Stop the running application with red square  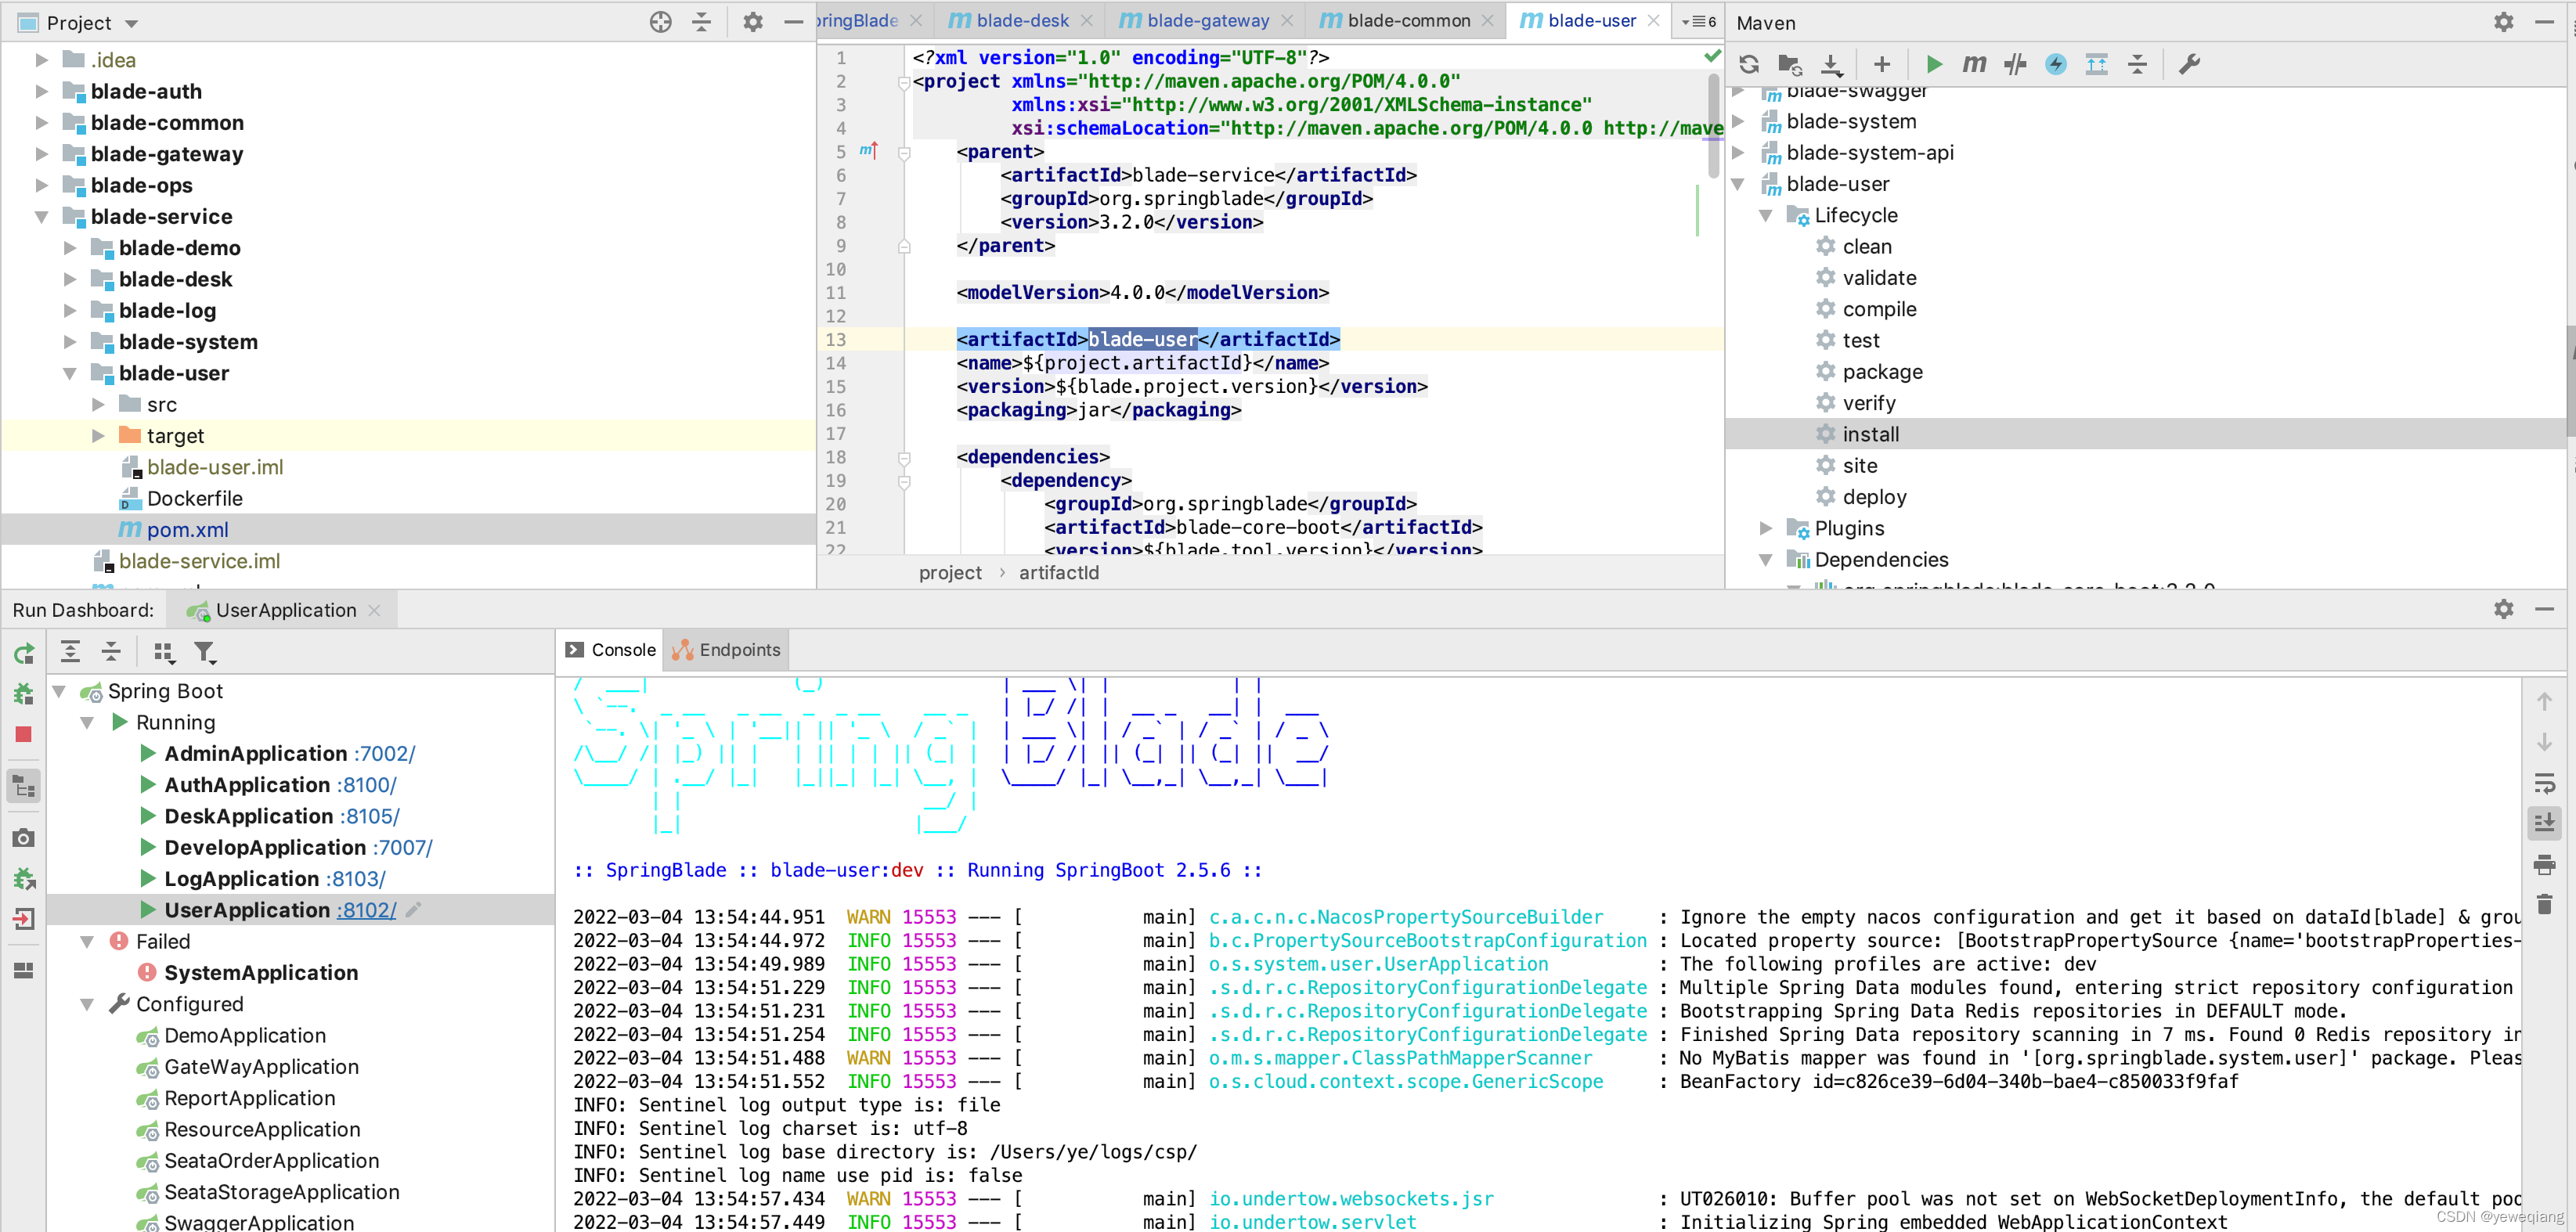pyautogui.click(x=23, y=733)
